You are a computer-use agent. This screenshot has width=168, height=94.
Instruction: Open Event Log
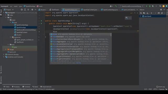point(160,87)
